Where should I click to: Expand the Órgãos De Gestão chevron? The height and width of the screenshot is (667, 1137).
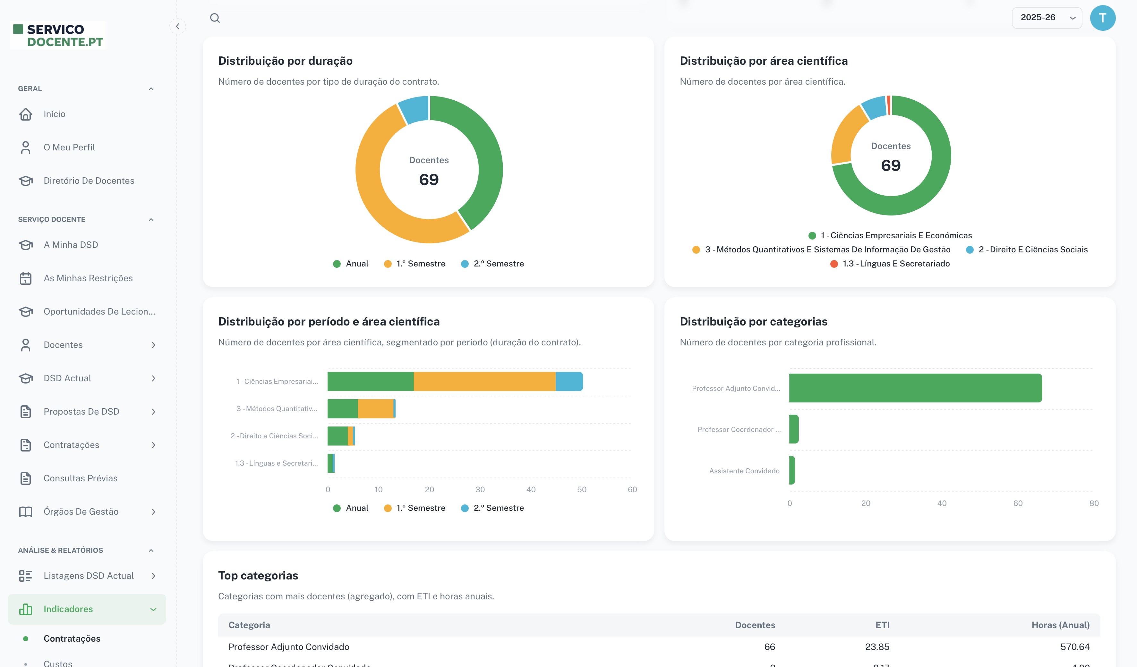pos(153,512)
